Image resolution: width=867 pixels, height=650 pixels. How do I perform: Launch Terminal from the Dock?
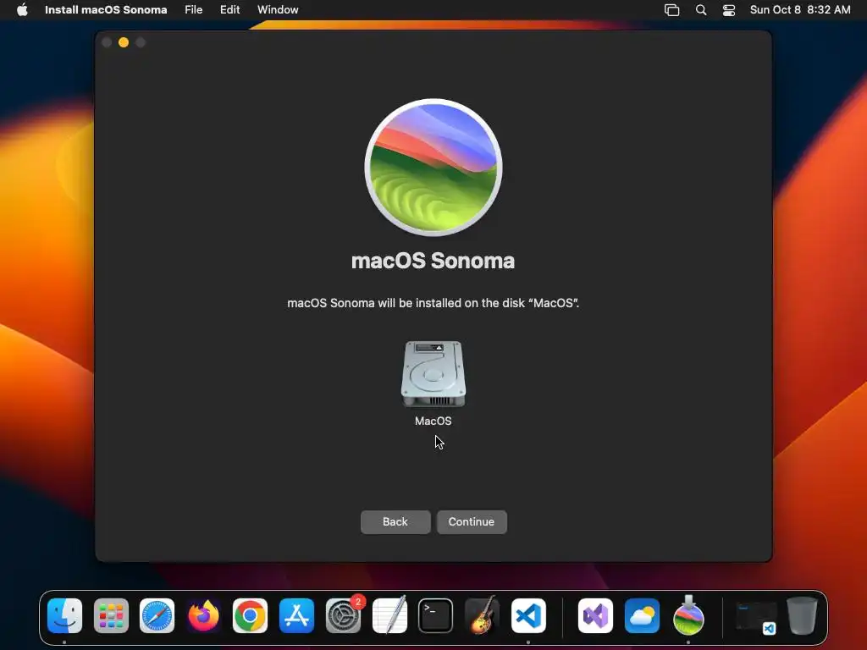pos(436,616)
